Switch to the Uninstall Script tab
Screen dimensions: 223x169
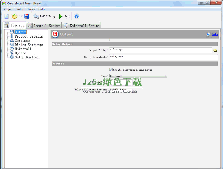coord(81,26)
